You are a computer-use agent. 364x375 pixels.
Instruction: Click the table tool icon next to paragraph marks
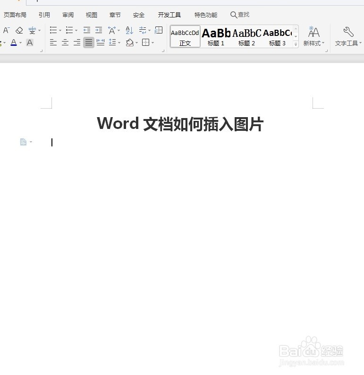(x=159, y=30)
